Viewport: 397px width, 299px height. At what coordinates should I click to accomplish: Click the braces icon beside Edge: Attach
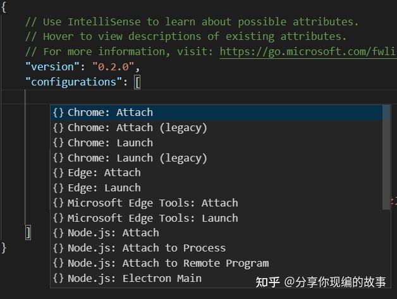(x=58, y=173)
